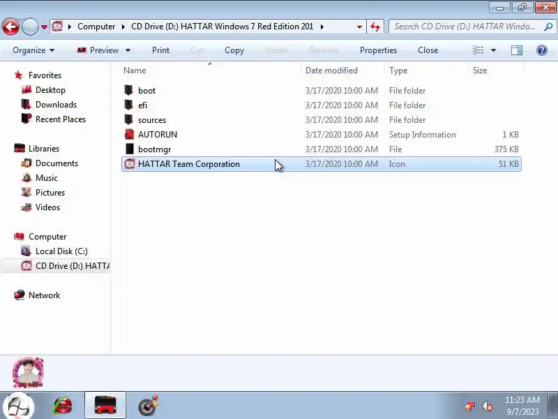Select the AUTORUN file icon
The height and width of the screenshot is (419, 558).
129,134
